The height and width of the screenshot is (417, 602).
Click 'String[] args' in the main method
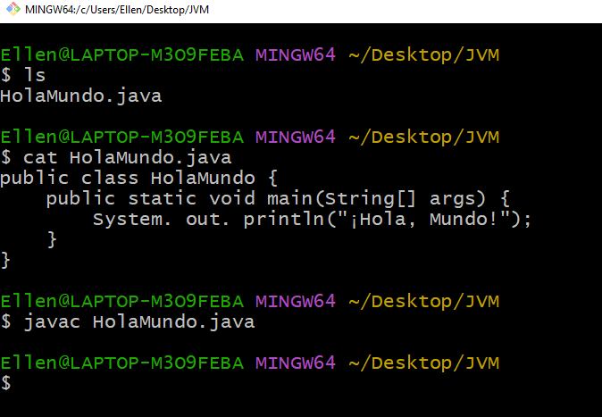coord(402,198)
